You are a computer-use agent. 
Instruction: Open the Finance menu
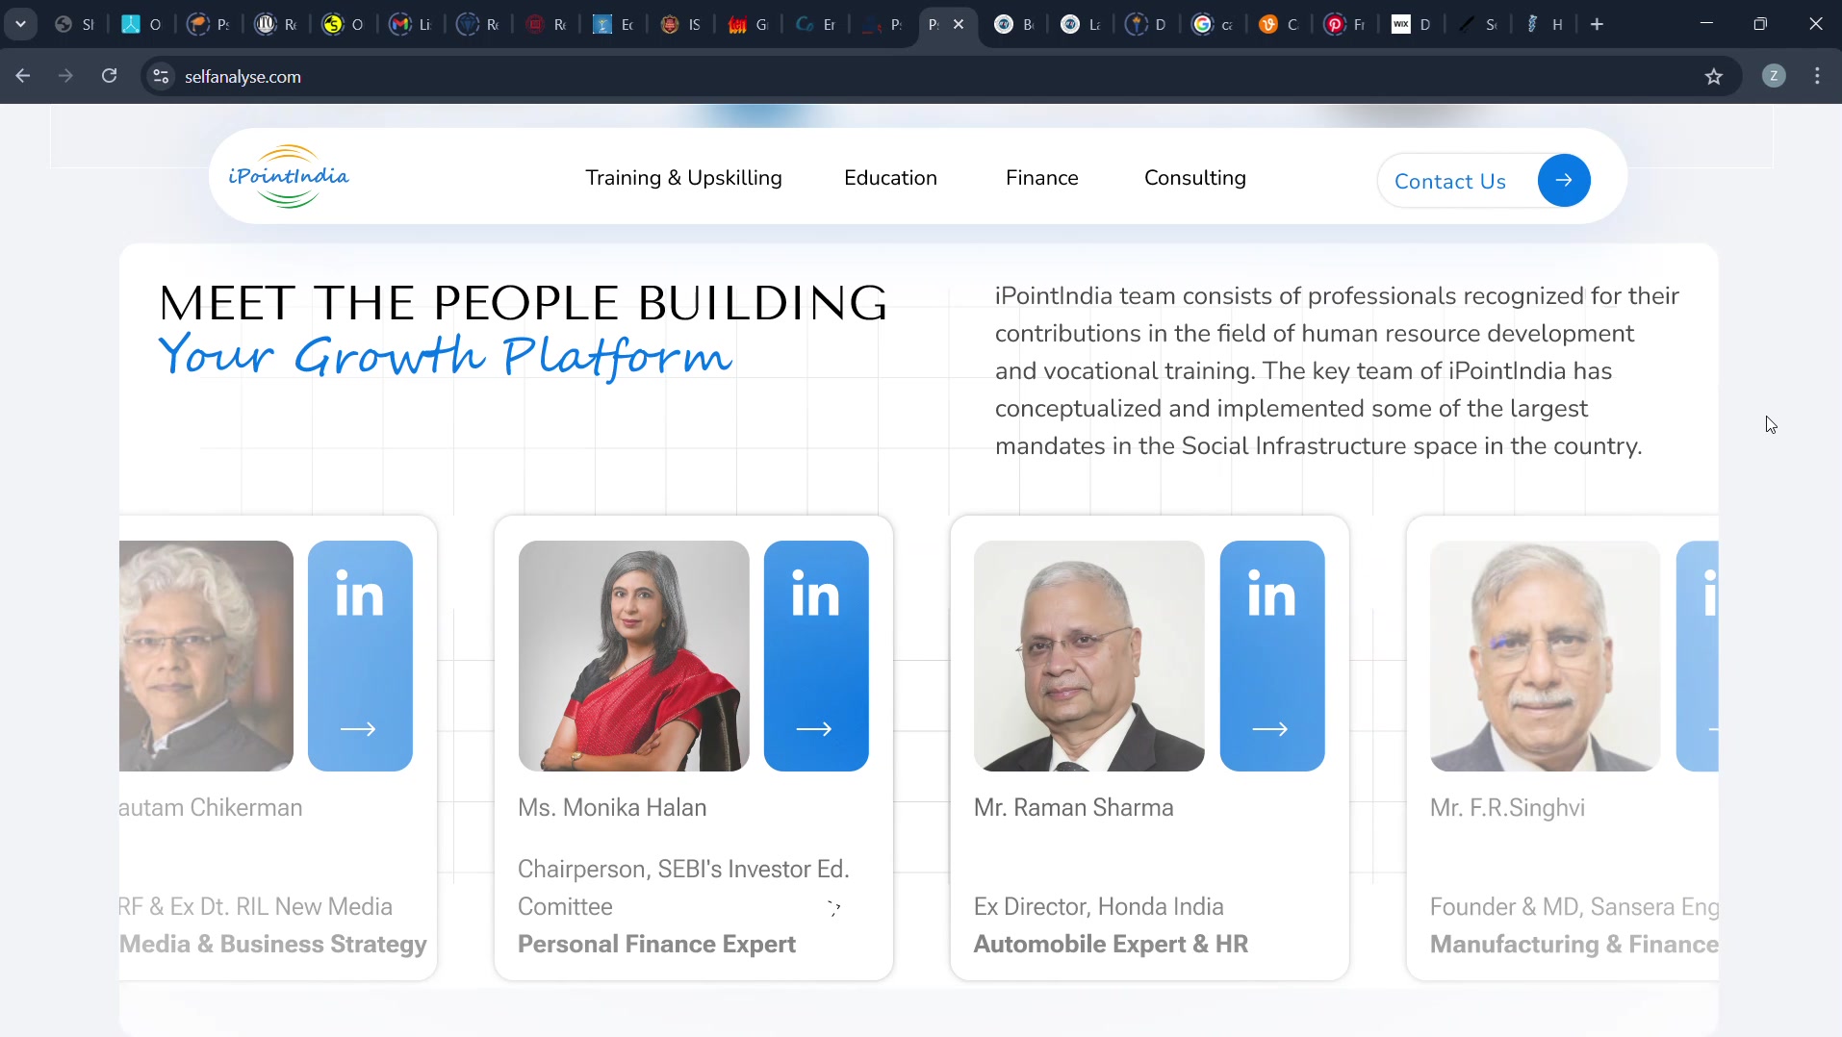[1041, 178]
